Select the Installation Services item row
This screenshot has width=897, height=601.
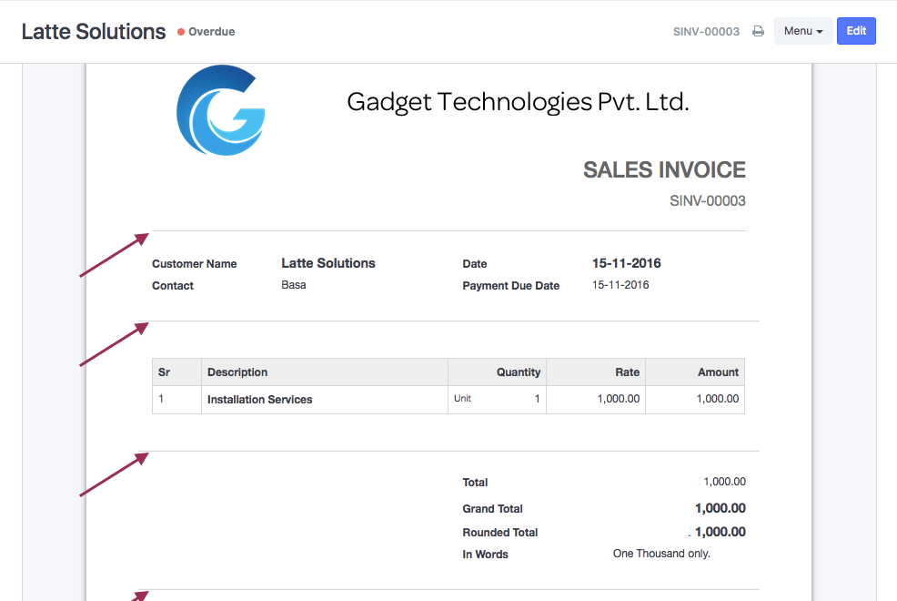click(x=260, y=400)
